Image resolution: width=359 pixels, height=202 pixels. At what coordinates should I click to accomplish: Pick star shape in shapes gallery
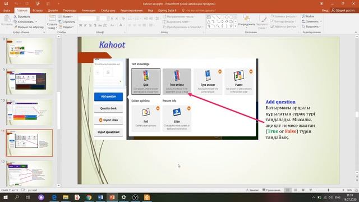coord(231,26)
